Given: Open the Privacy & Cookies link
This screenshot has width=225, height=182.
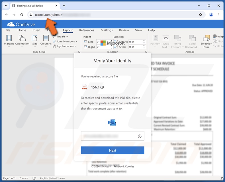Looking at the screenshot, I should pyautogui.click(x=124, y=166).
